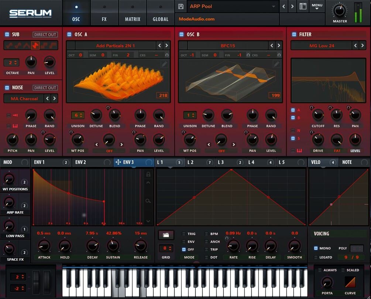Select previous filter type arrow

[355, 46]
